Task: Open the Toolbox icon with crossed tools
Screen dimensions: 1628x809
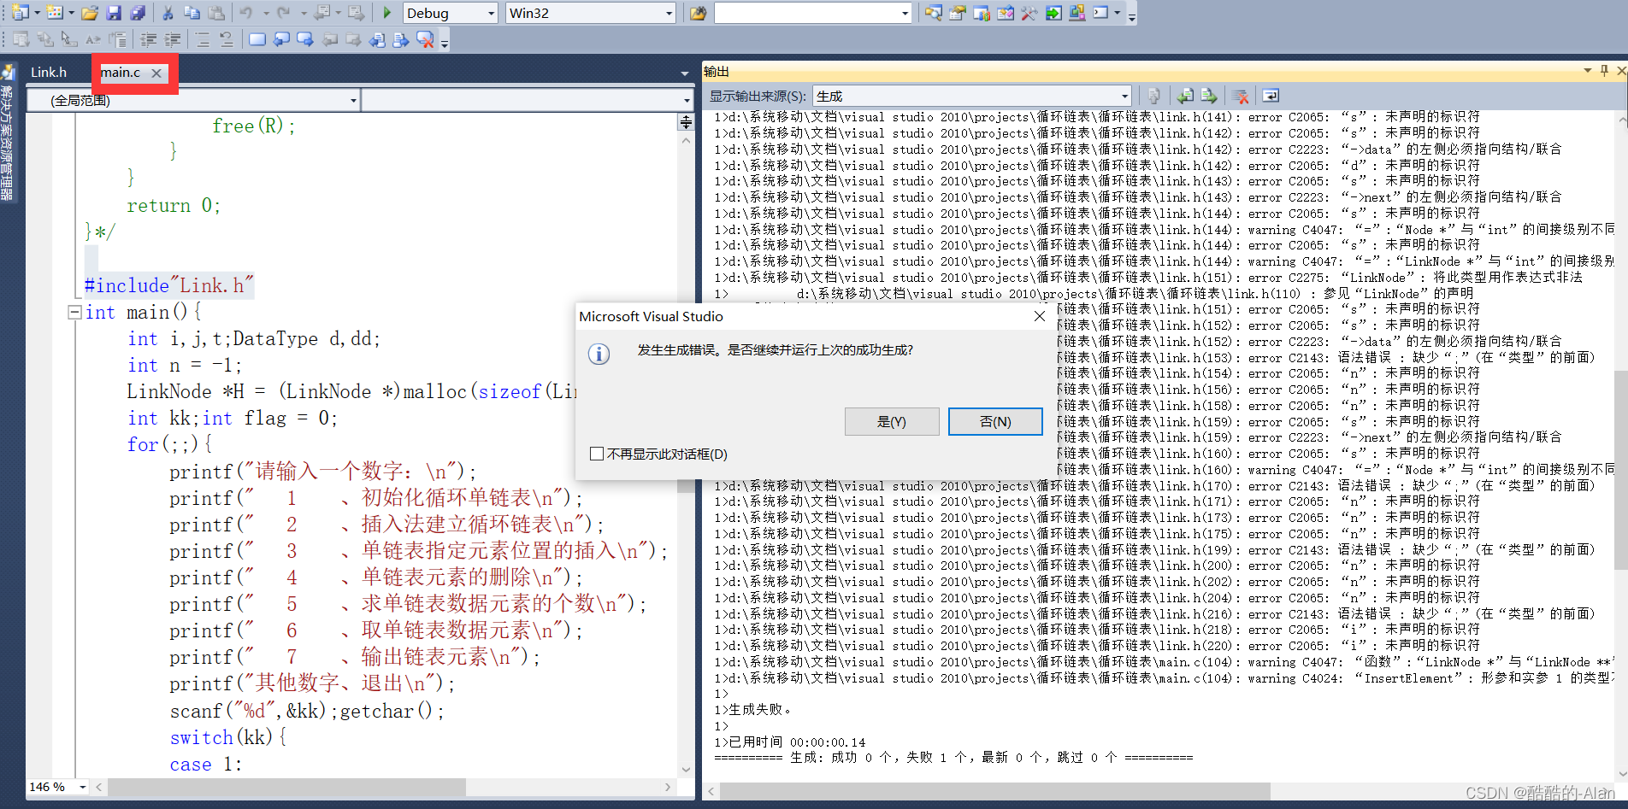Action: click(1029, 13)
